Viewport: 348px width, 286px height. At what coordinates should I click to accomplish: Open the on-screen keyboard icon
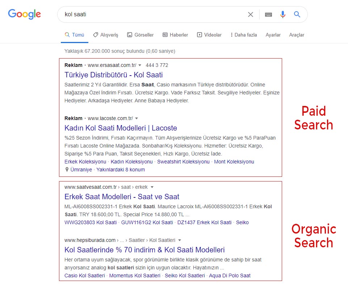click(268, 14)
